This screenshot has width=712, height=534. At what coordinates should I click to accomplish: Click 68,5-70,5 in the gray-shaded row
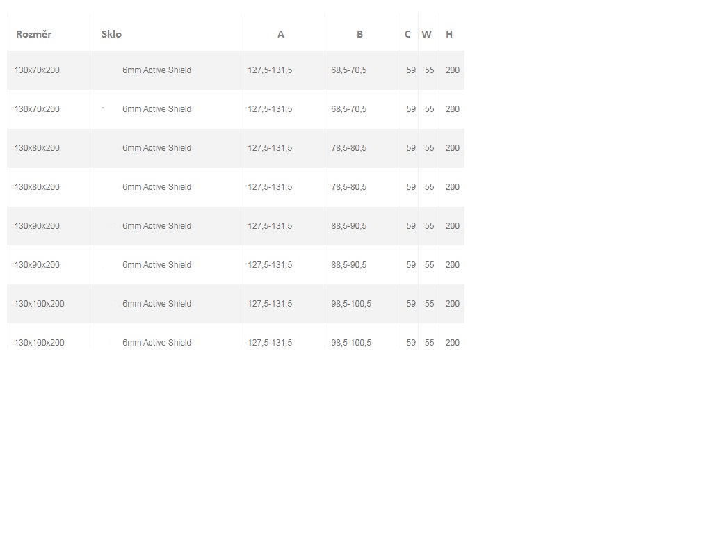pos(349,70)
